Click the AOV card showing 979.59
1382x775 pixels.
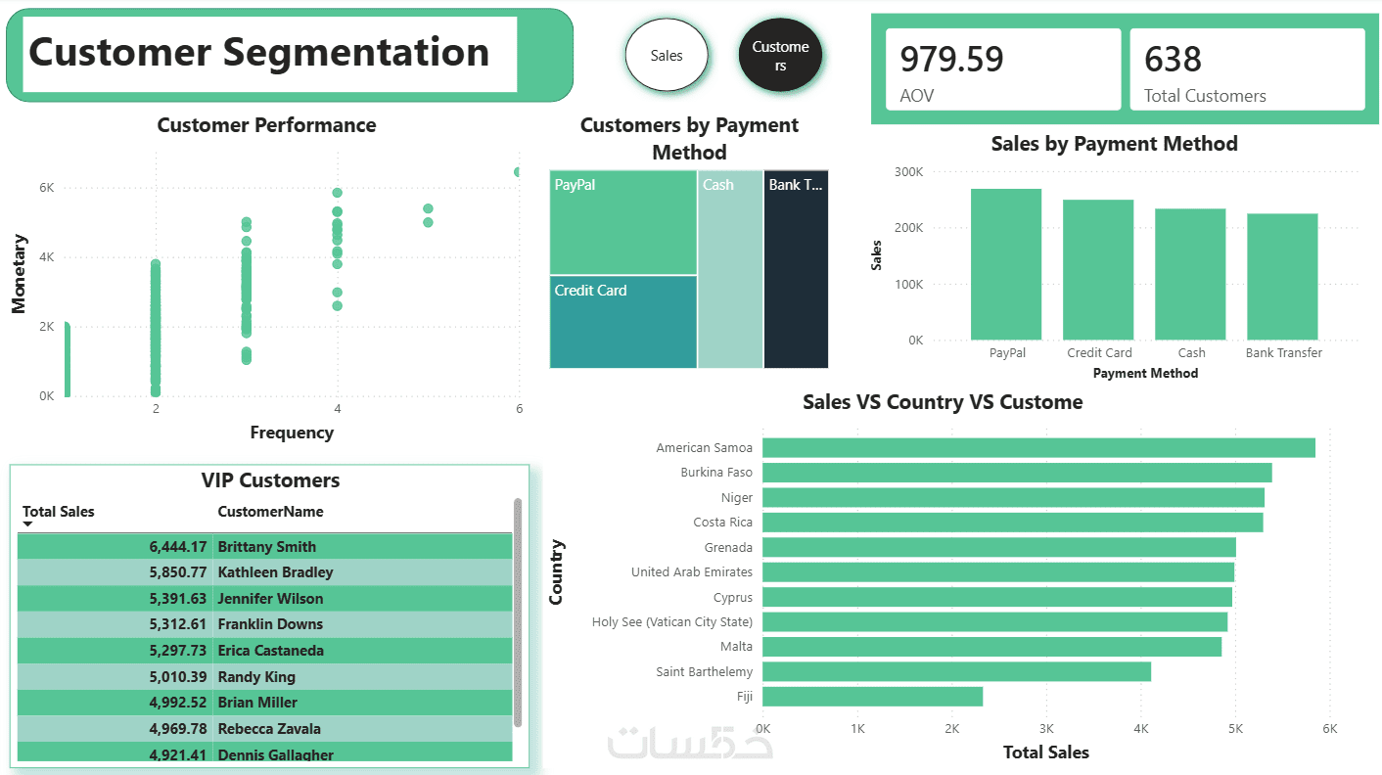(x=1003, y=69)
